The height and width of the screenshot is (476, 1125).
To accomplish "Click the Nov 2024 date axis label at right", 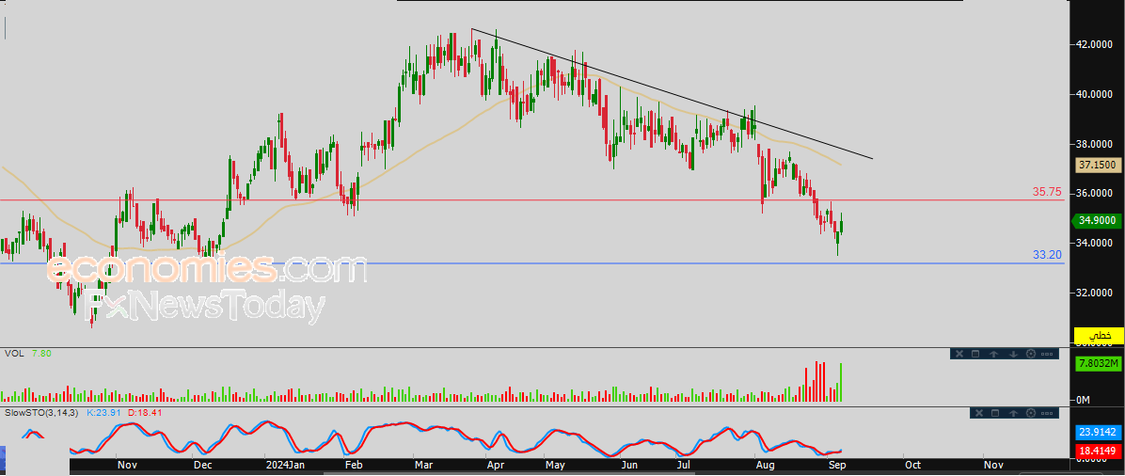I will coord(993,466).
